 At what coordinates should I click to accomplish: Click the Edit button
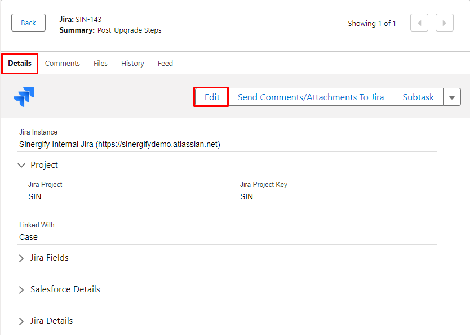pyautogui.click(x=212, y=97)
